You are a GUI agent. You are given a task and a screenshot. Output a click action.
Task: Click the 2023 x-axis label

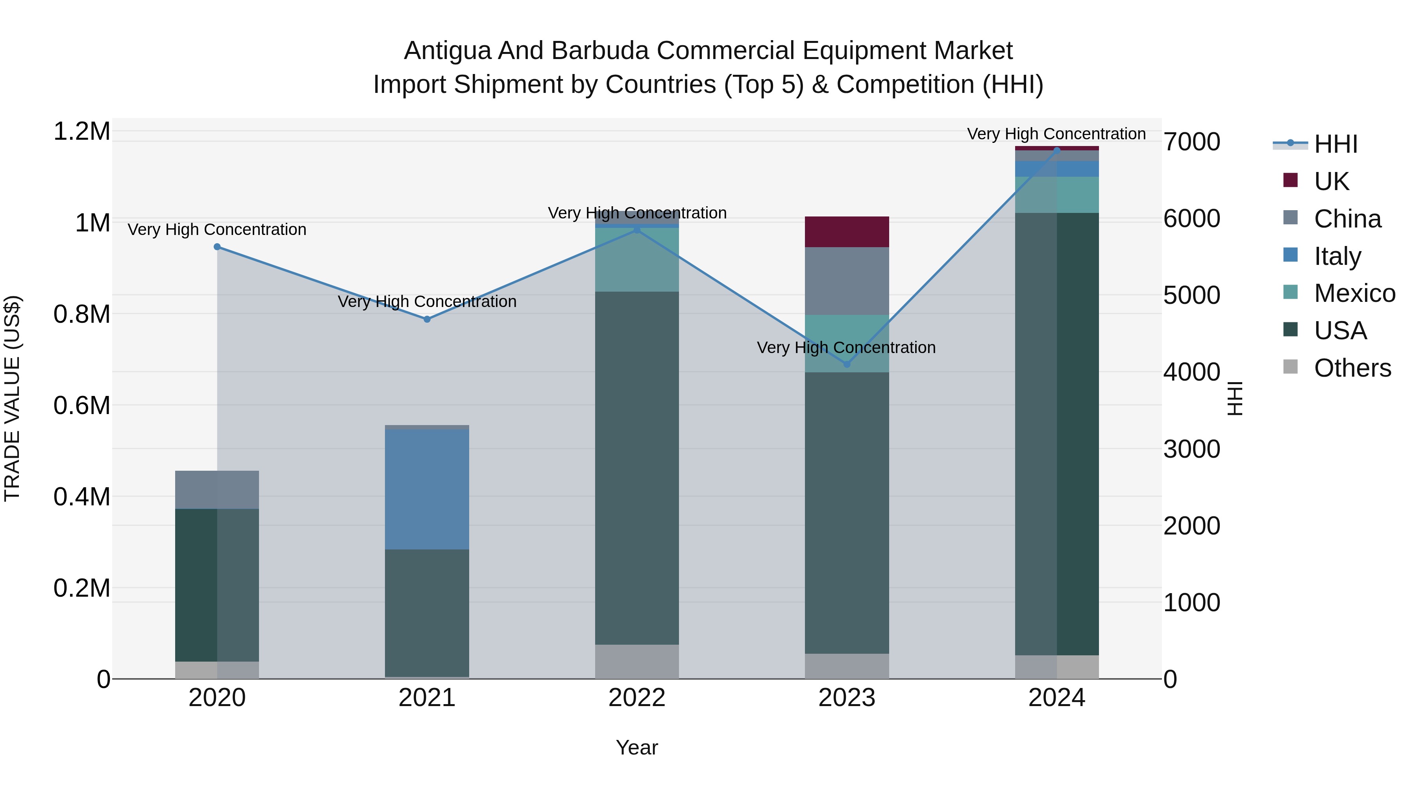pyautogui.click(x=847, y=698)
